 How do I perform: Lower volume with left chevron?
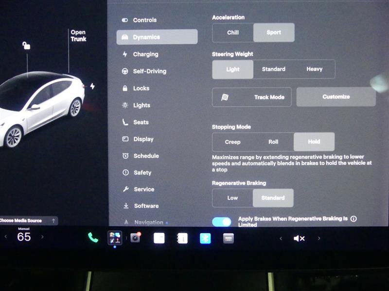[x=281, y=238]
